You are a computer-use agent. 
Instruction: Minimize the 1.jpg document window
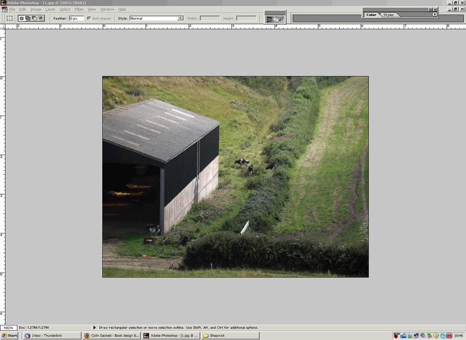click(x=450, y=9)
